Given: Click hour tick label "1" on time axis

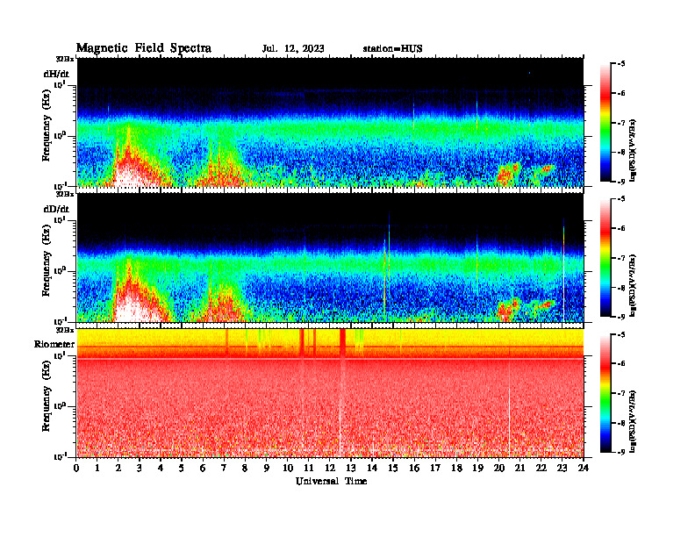Looking at the screenshot, I should pos(97,468).
